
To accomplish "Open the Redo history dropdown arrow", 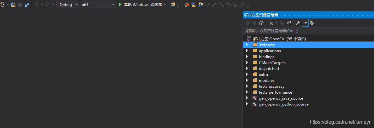I will click(53, 5).
